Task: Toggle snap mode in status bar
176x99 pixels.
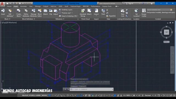Action: tap(53, 95)
